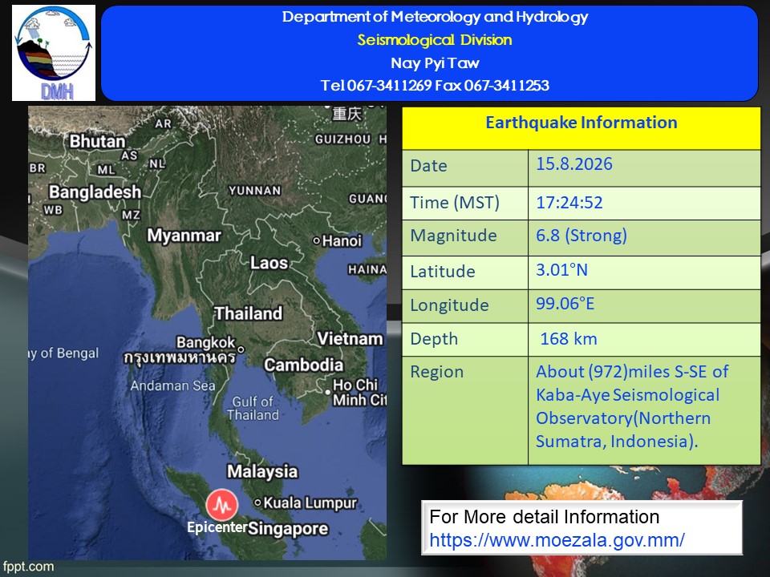Click the DMH logo image
Viewport: 770px width, 577px height.
point(54,53)
